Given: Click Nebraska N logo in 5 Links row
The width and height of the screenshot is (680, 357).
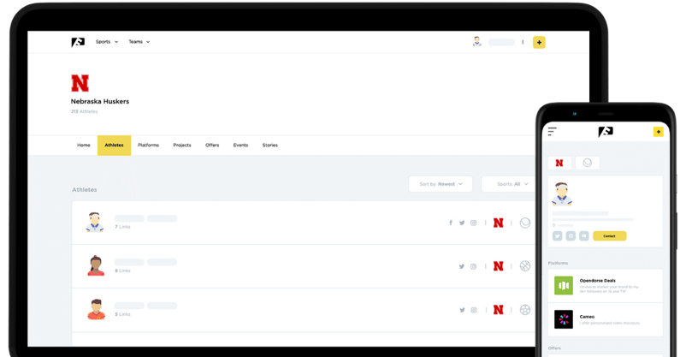Looking at the screenshot, I should coord(499,310).
